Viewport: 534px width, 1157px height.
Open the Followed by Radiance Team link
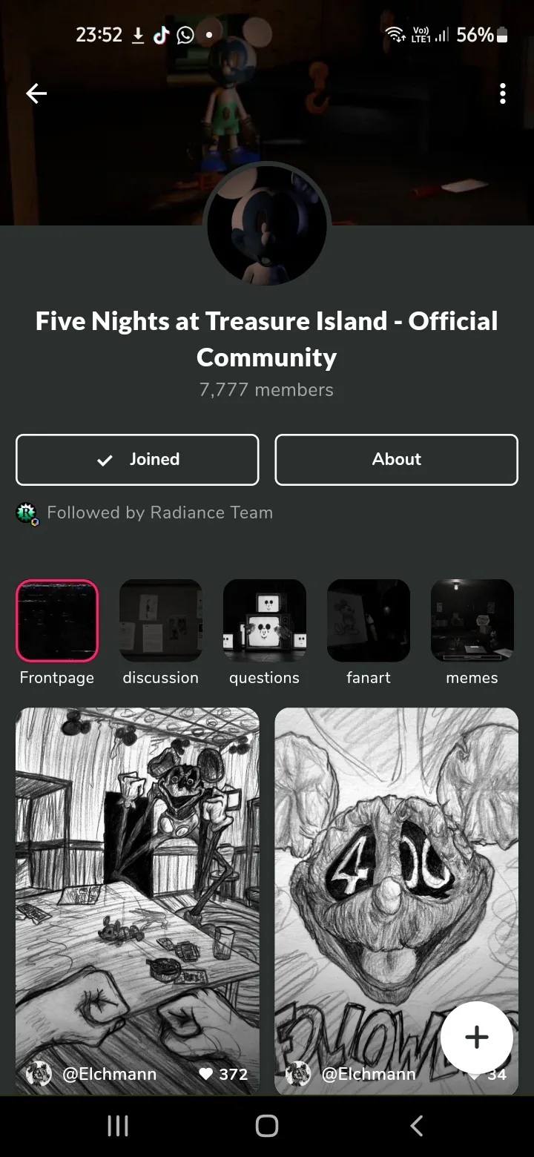coord(159,512)
